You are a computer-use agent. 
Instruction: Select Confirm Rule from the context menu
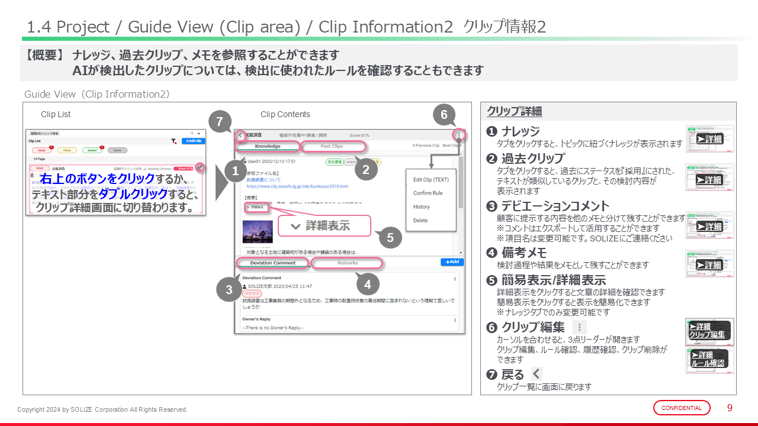click(428, 193)
